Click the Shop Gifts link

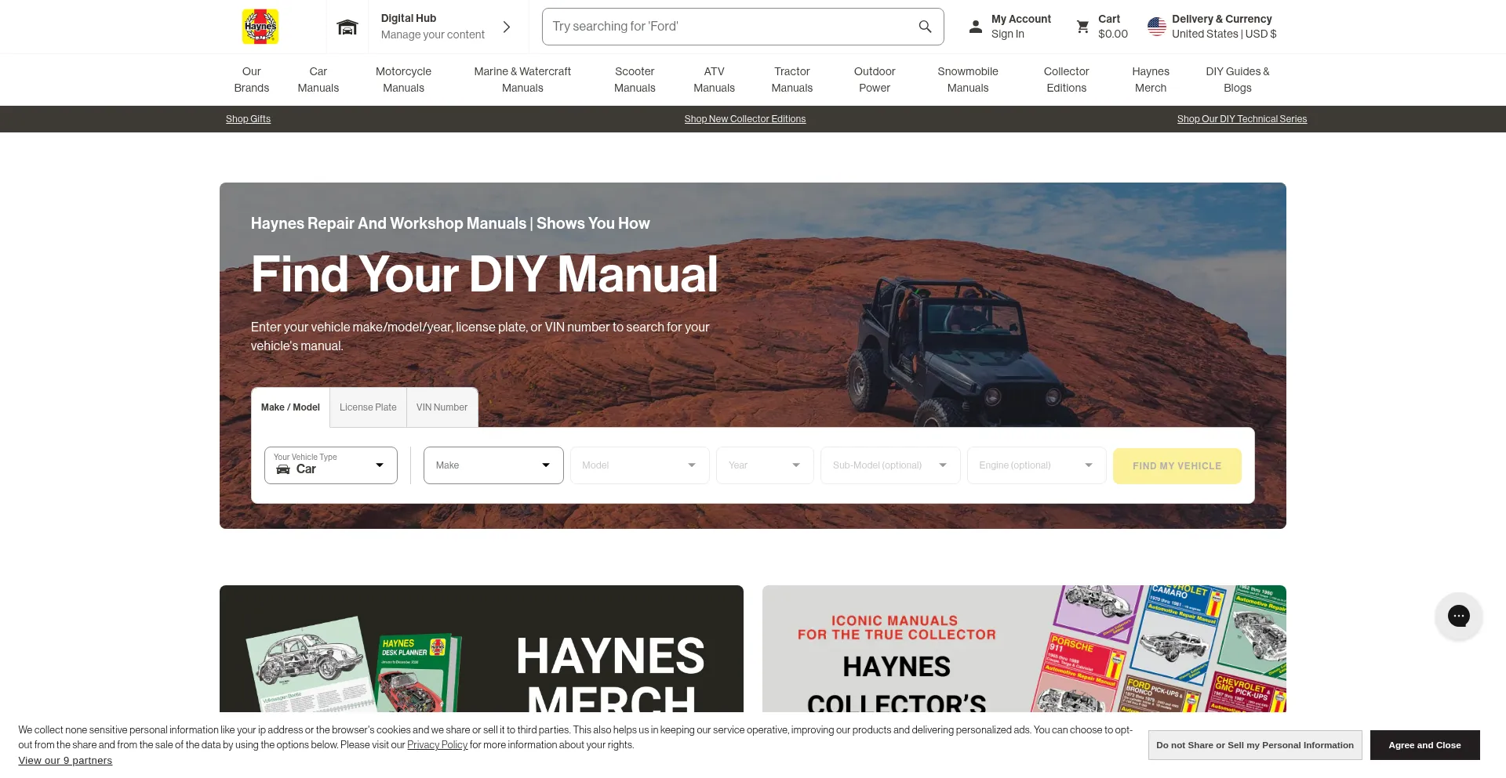248,119
